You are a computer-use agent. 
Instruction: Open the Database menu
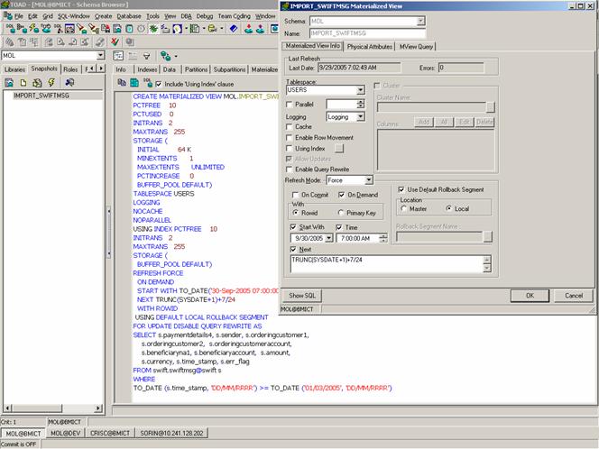pos(129,16)
